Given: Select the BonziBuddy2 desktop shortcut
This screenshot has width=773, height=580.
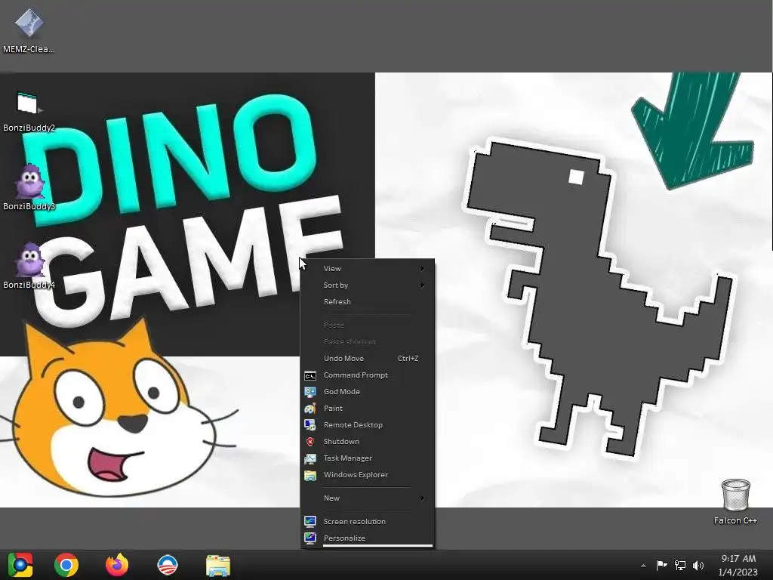Looking at the screenshot, I should click(29, 112).
